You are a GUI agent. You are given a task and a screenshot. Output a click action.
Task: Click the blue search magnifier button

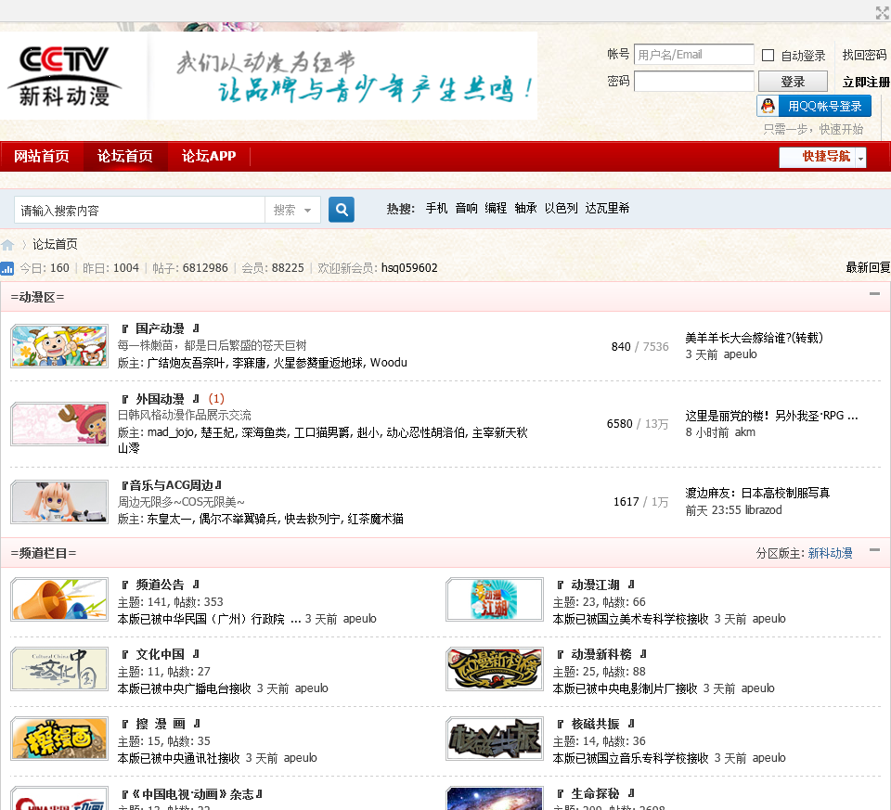pos(342,210)
